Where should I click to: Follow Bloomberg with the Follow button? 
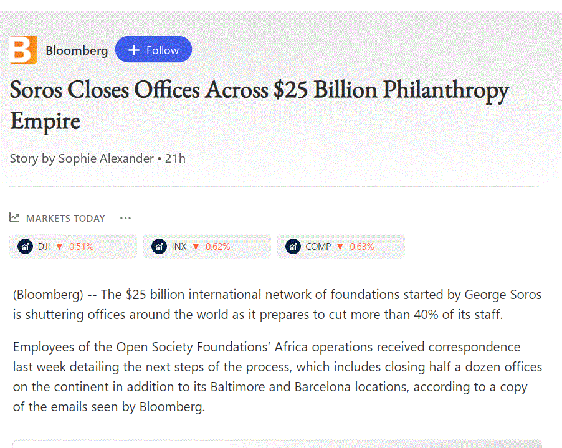pyautogui.click(x=153, y=49)
